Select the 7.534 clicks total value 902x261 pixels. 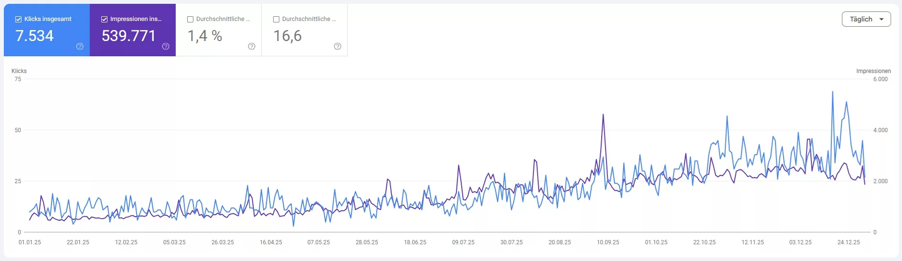34,36
